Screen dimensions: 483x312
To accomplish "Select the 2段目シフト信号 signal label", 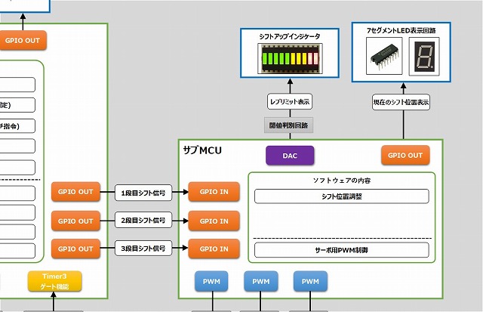I will click(143, 221).
